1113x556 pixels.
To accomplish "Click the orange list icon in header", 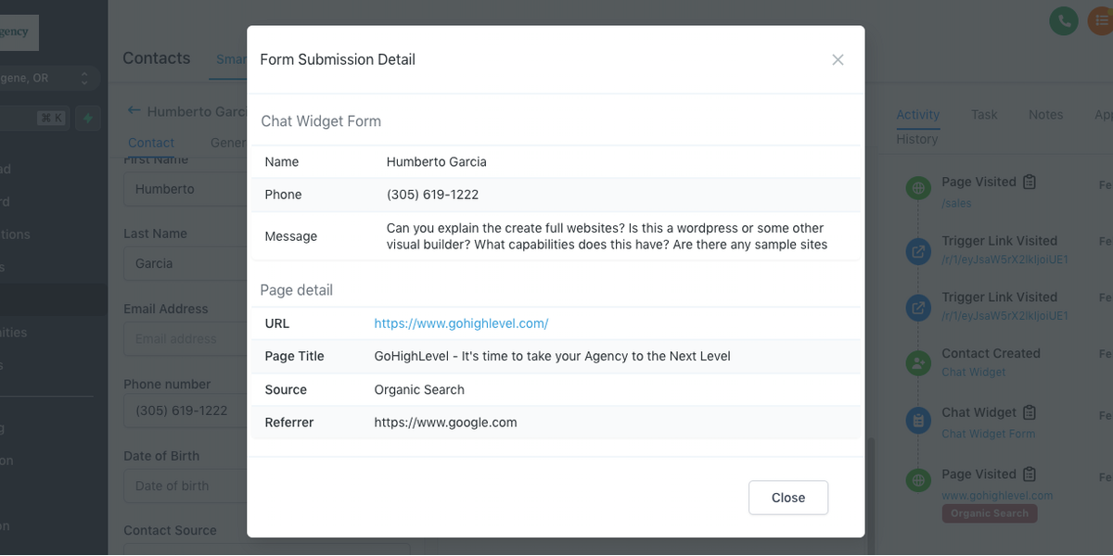I will (1101, 20).
